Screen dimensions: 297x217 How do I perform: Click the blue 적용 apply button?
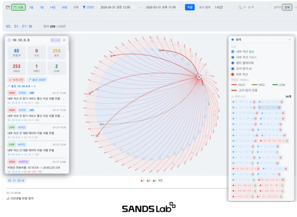(190, 7)
